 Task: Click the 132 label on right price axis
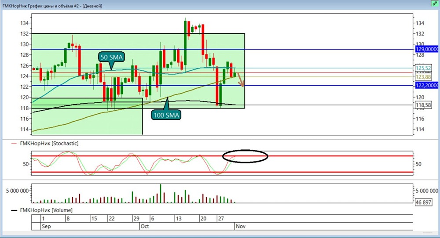[x=420, y=34]
